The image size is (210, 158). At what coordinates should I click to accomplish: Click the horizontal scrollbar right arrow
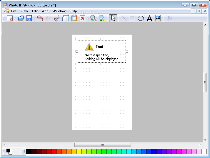click(x=200, y=145)
